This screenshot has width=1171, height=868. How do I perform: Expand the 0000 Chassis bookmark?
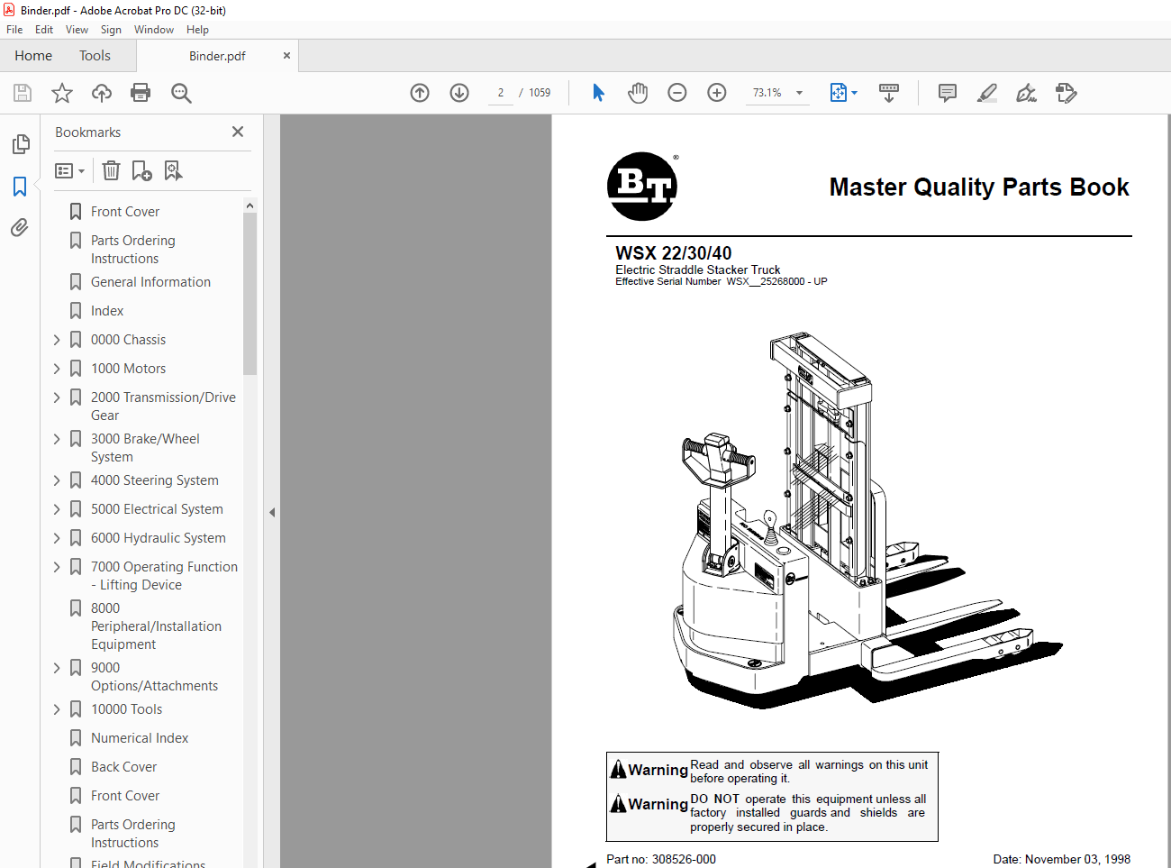[57, 340]
